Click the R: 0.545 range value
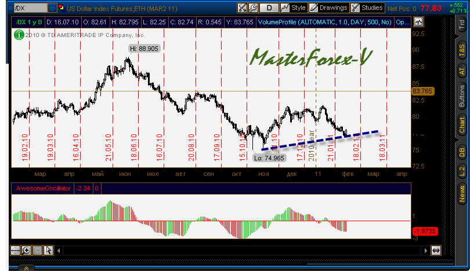 pyautogui.click(x=209, y=22)
